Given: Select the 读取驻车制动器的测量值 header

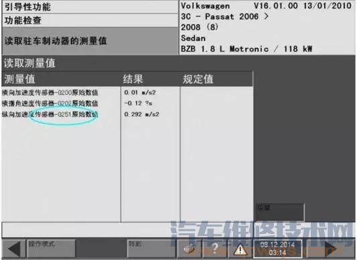Looking at the screenshot, I should coord(90,41).
